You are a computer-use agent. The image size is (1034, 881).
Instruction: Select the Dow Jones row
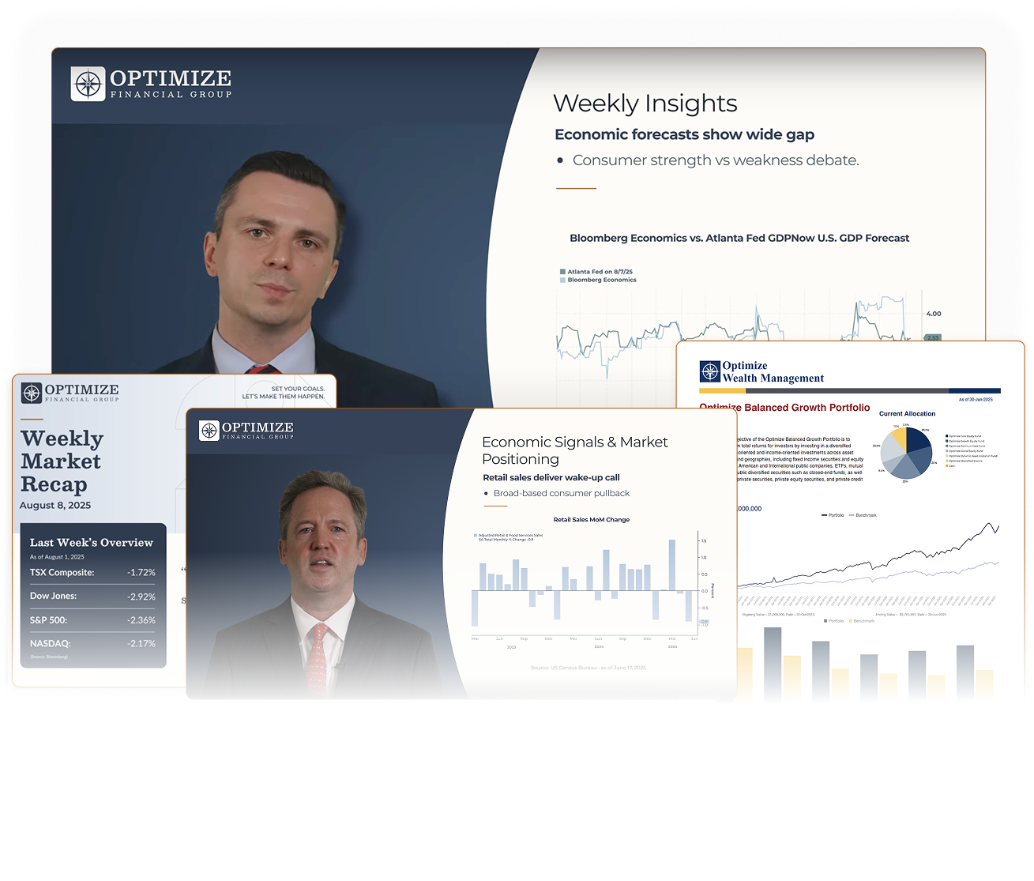tap(92, 596)
